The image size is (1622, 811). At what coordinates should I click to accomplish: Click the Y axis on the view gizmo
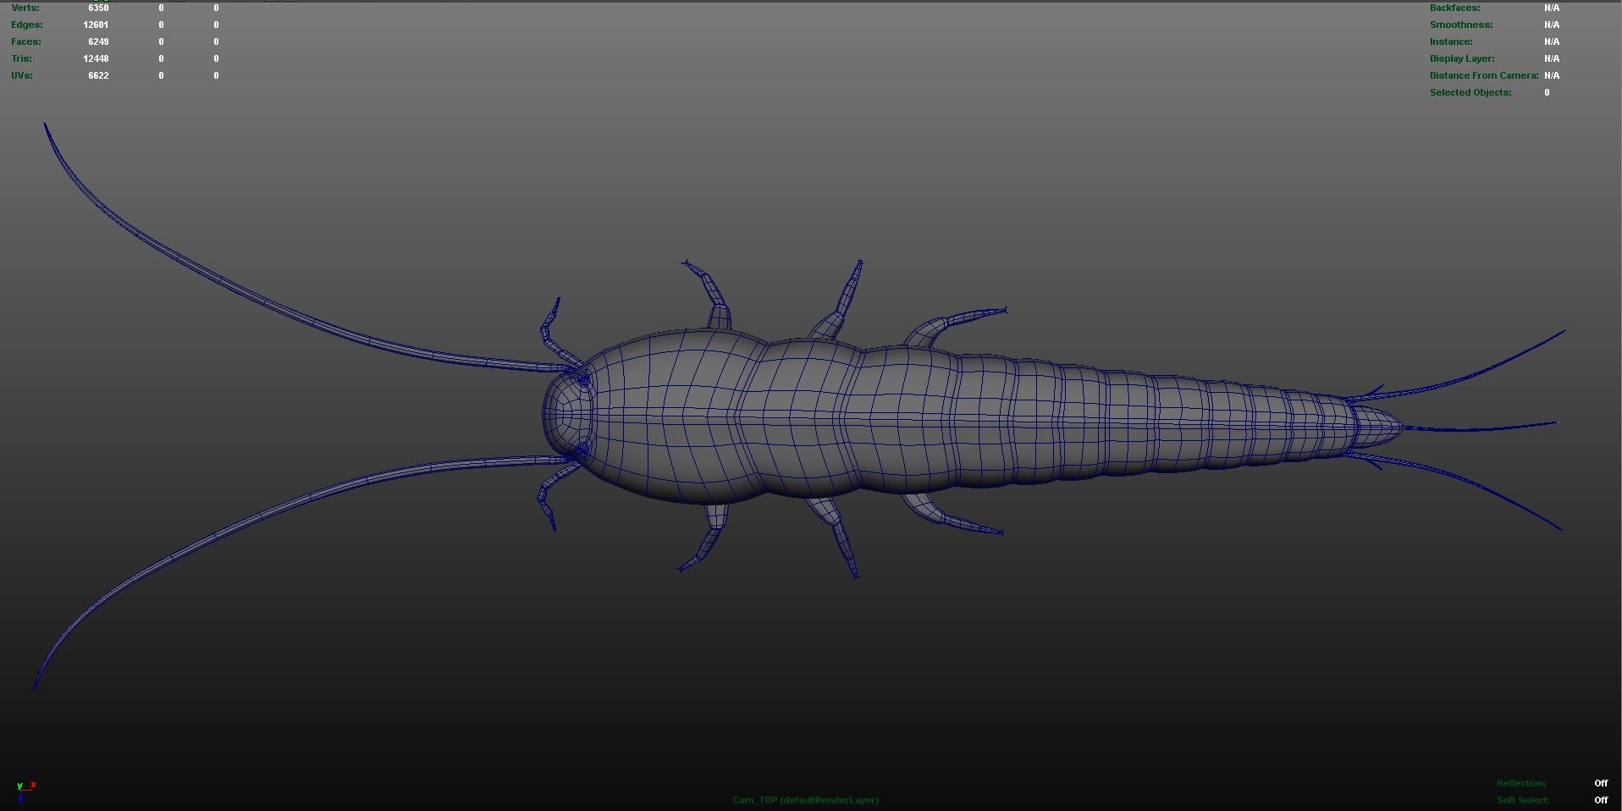coord(20,786)
